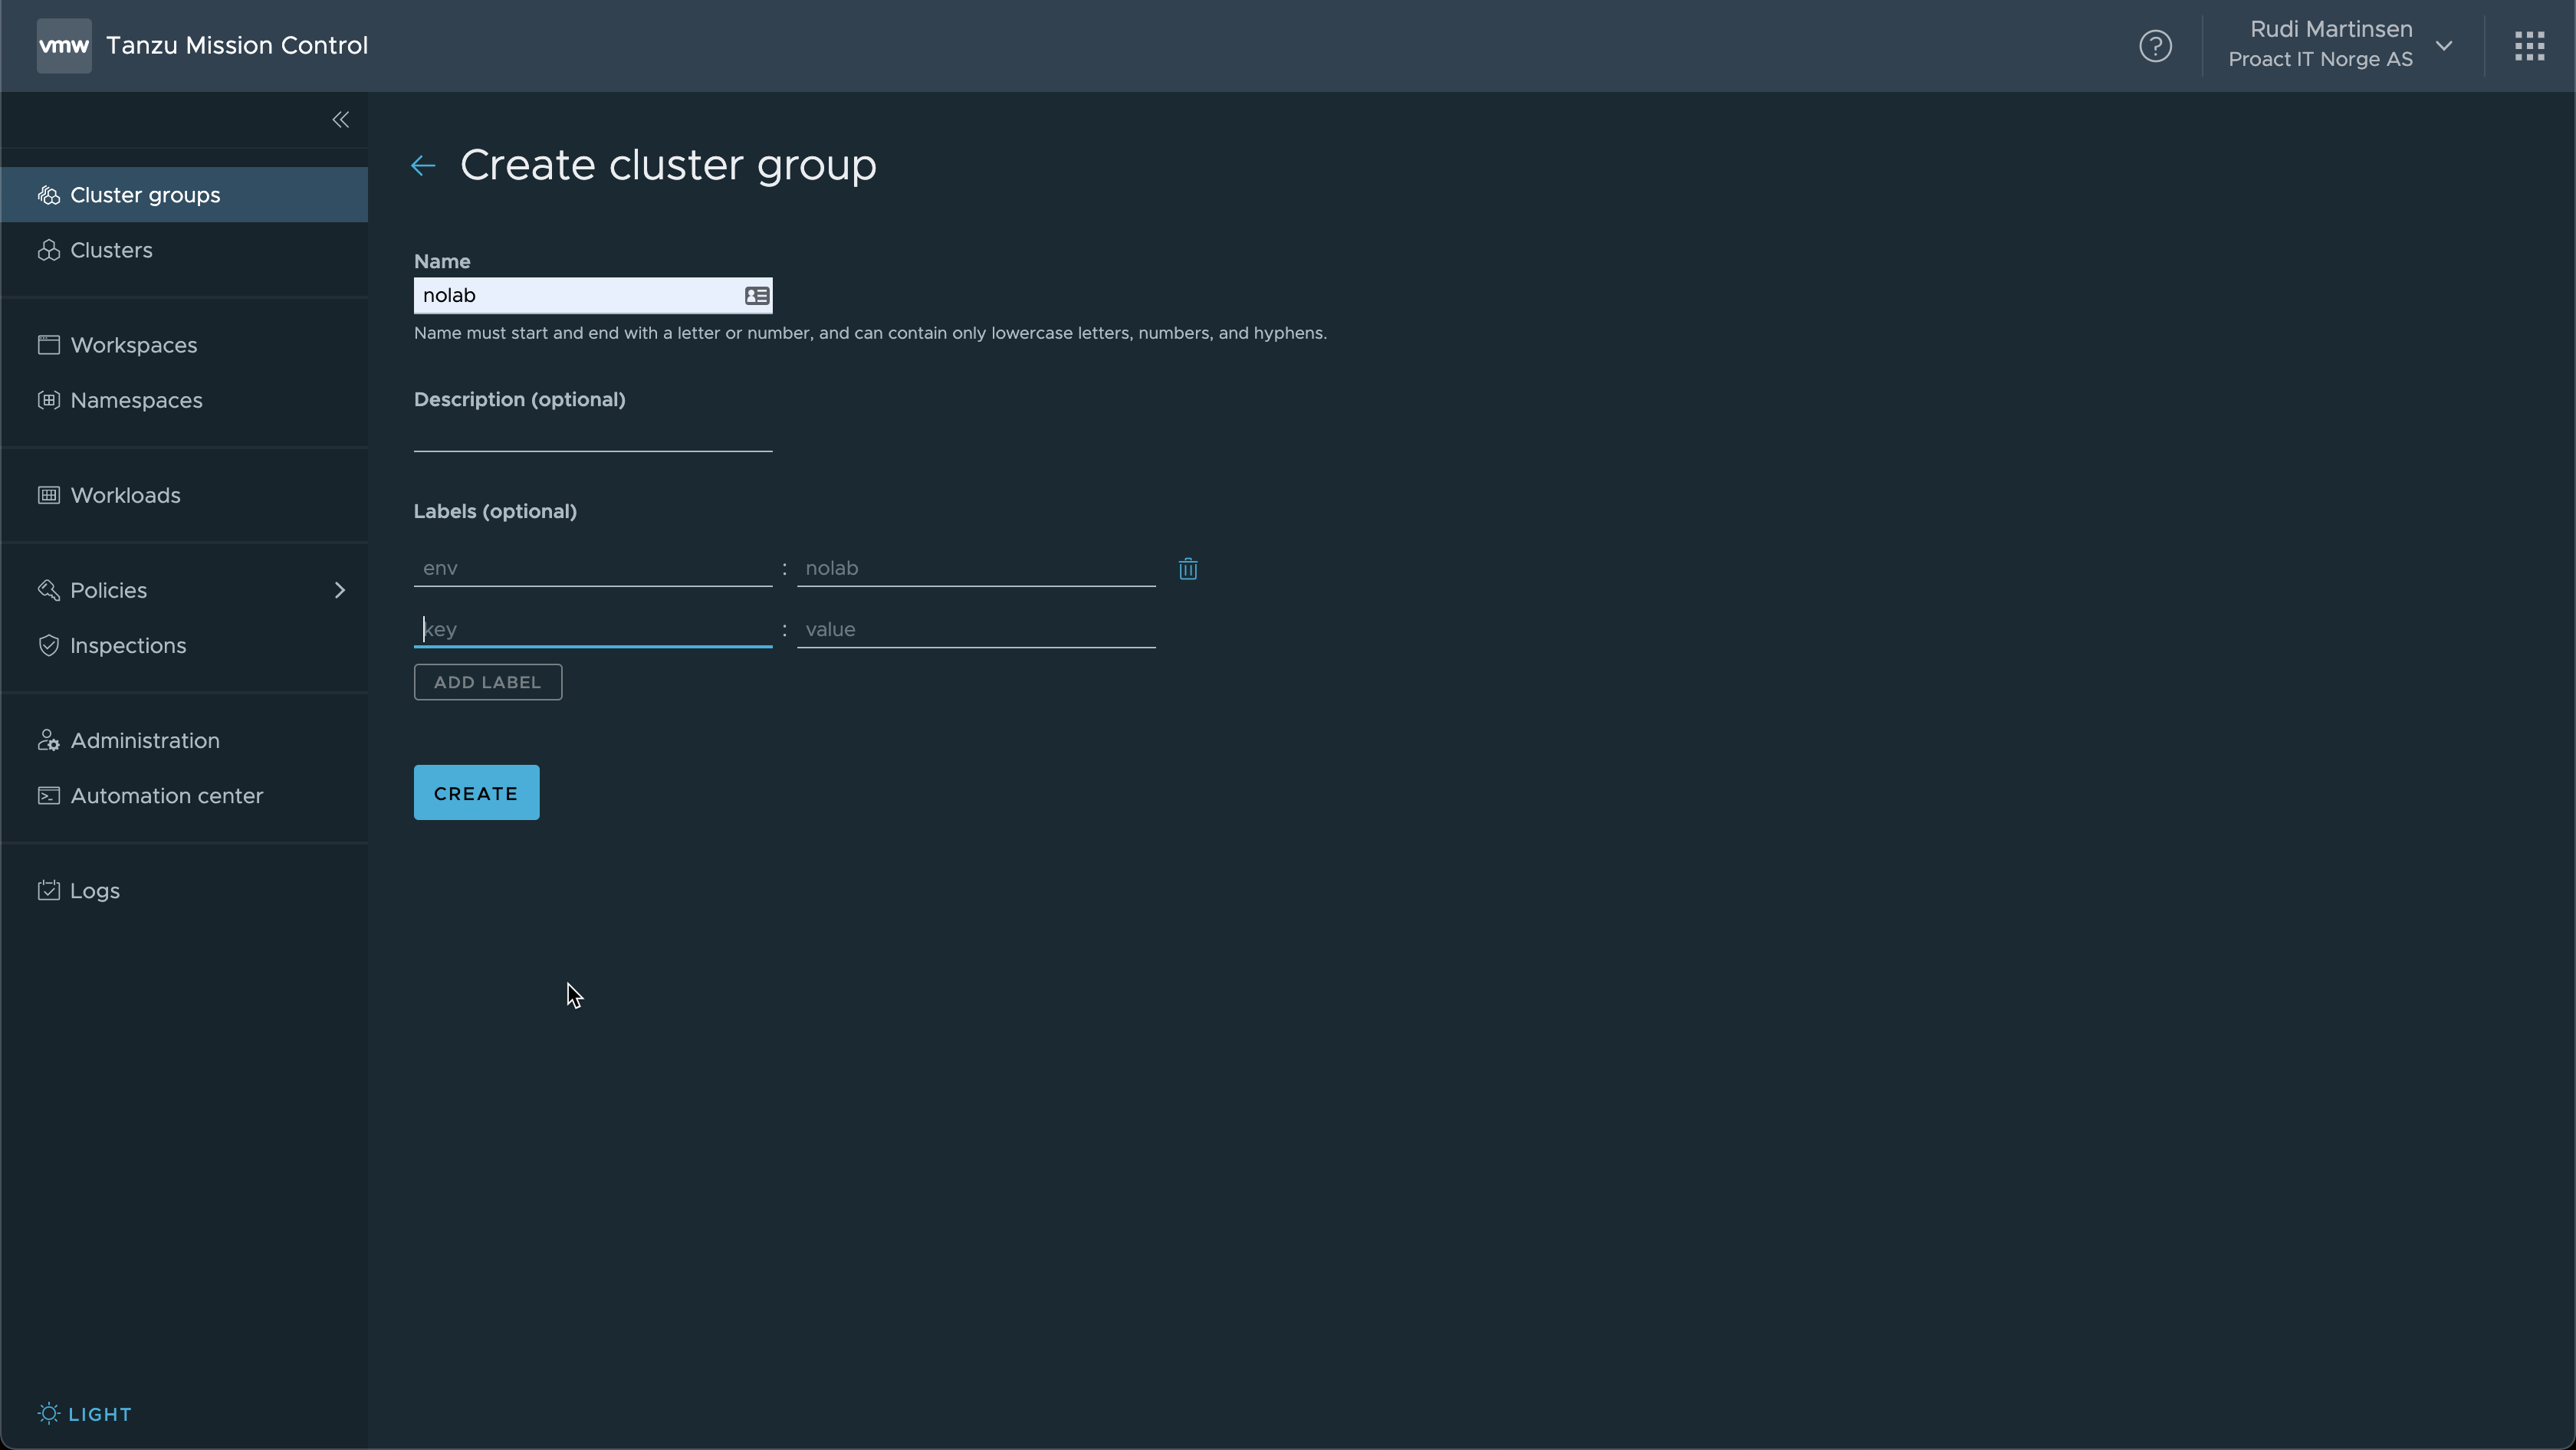Open the Cluster groups menu item

[x=184, y=195]
